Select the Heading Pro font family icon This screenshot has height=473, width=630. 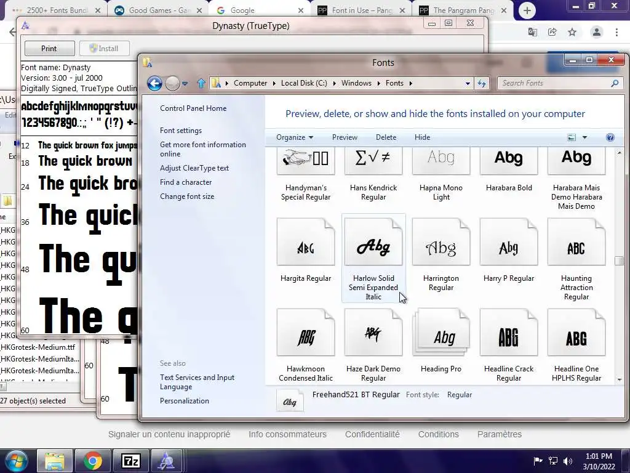pyautogui.click(x=441, y=333)
